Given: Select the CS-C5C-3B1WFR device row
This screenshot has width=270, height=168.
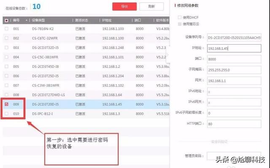Looking at the screenshot, I should click(x=86, y=57).
